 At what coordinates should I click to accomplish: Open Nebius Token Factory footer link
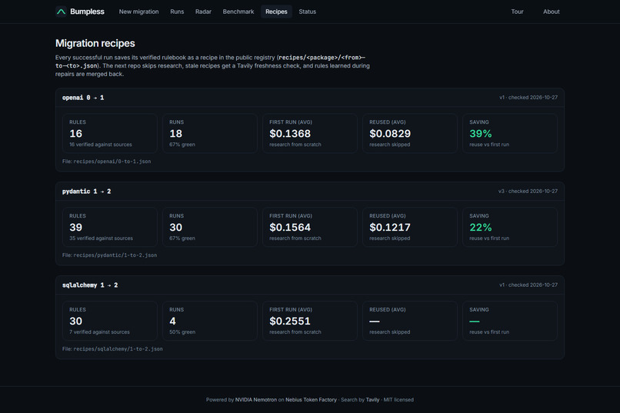312,400
